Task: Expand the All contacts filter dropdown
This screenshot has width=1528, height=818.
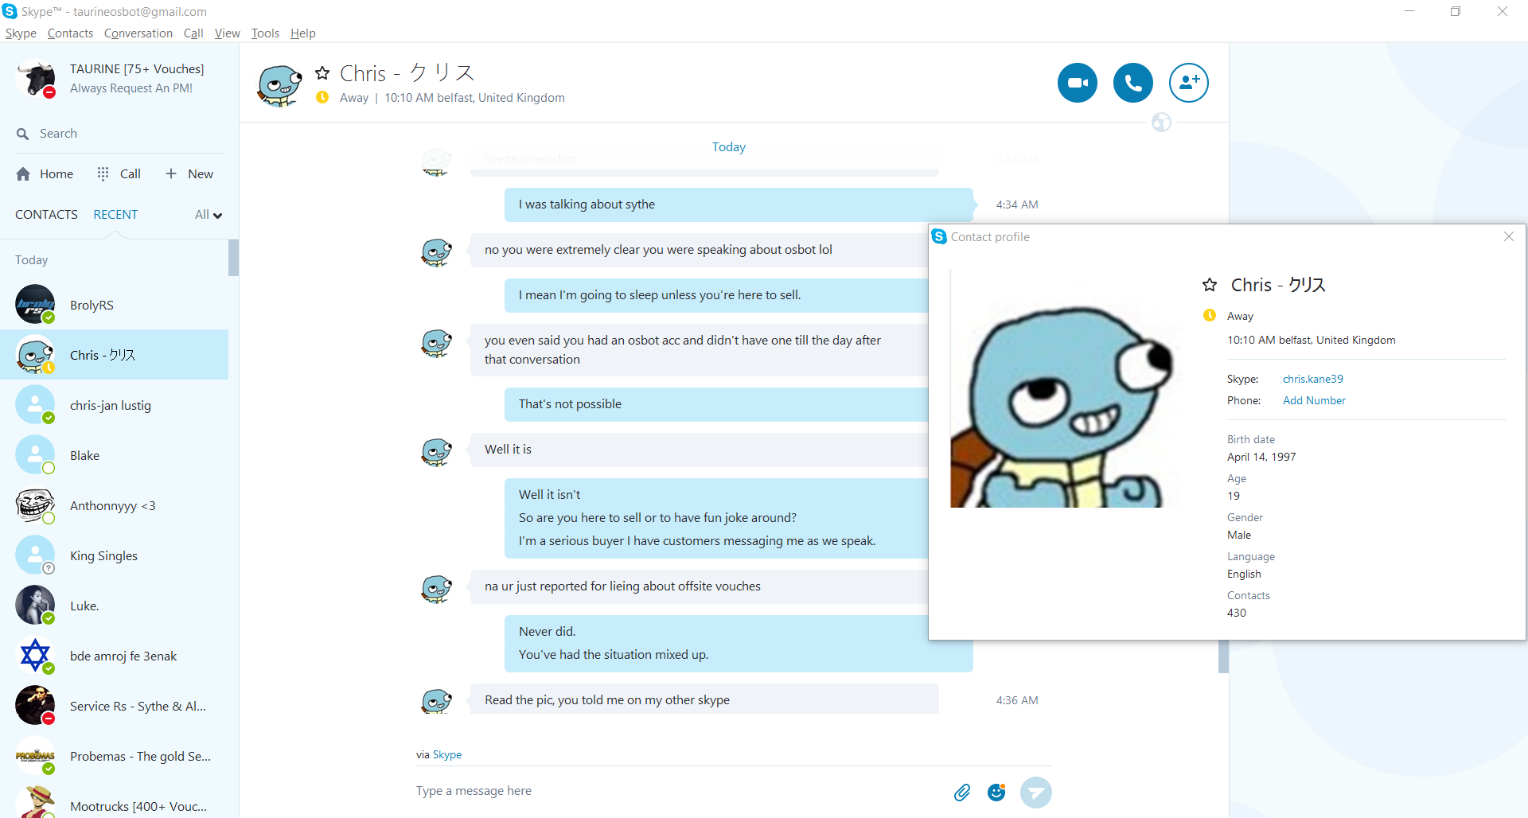Action: click(209, 215)
